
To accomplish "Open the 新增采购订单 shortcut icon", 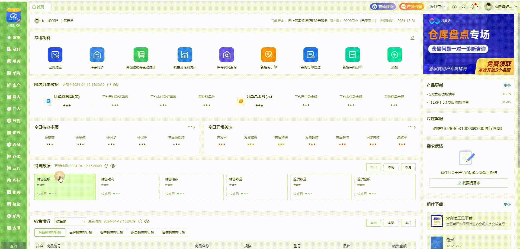I will point(353,55).
